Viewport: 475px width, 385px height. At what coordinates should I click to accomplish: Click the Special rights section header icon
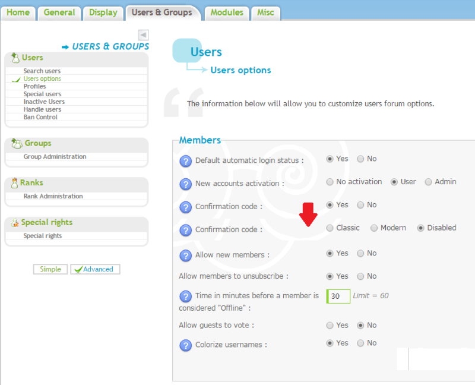coord(15,223)
